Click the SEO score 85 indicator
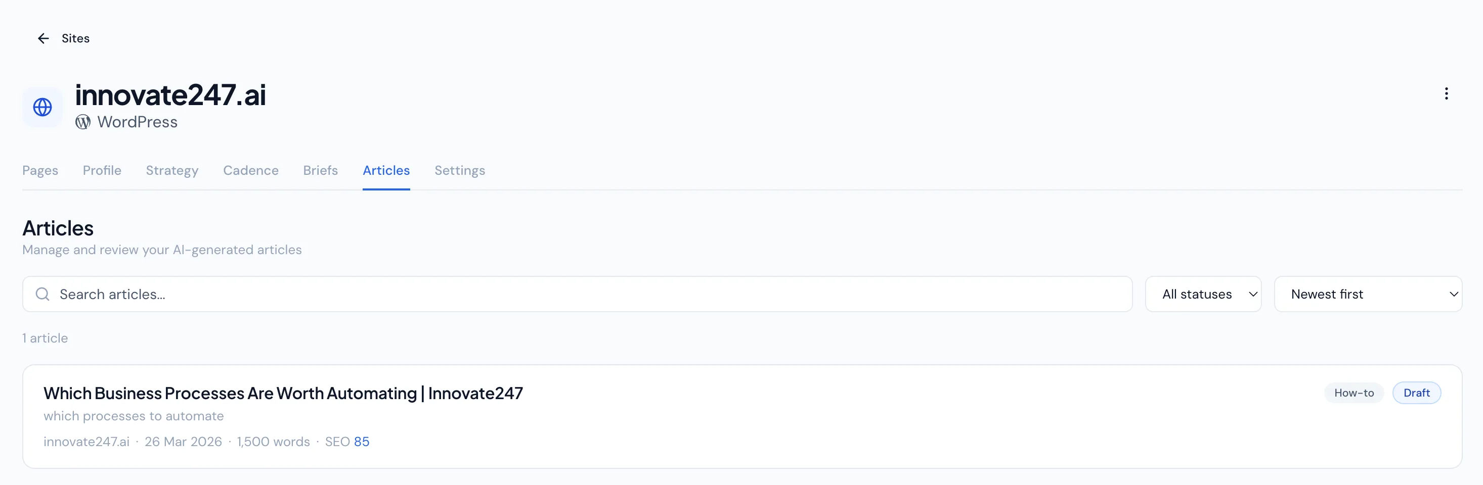This screenshot has height=485, width=1483. pos(363,442)
